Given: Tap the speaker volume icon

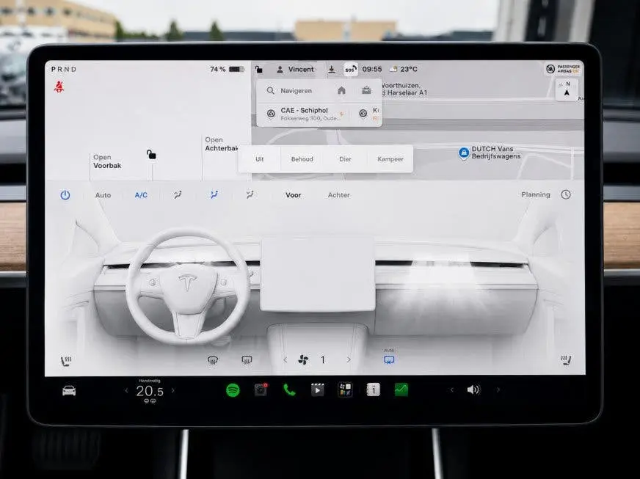Looking at the screenshot, I should coord(473,390).
